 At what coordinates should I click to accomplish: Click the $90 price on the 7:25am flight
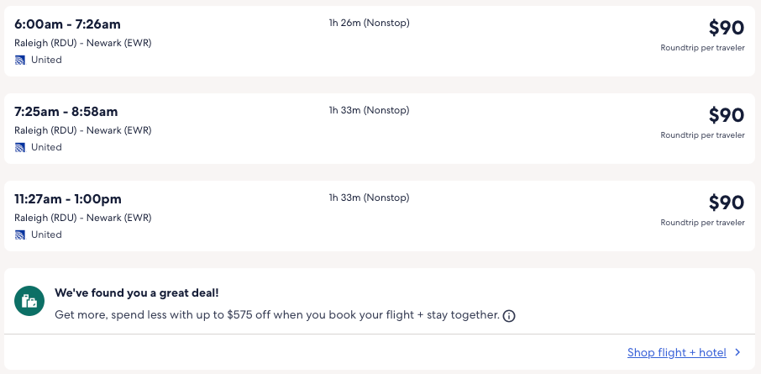[726, 115]
